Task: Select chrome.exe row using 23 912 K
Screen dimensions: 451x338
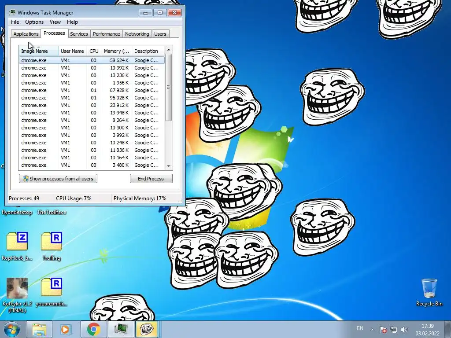Action: 92,105
